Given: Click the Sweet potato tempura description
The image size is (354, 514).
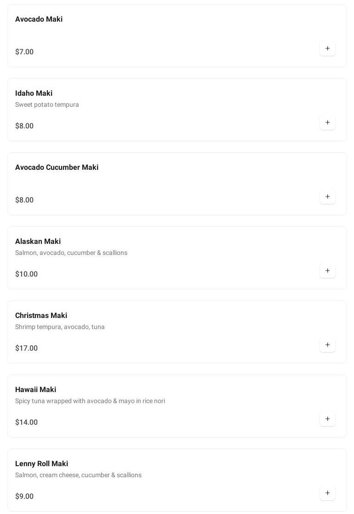Looking at the screenshot, I should click(x=47, y=104).
